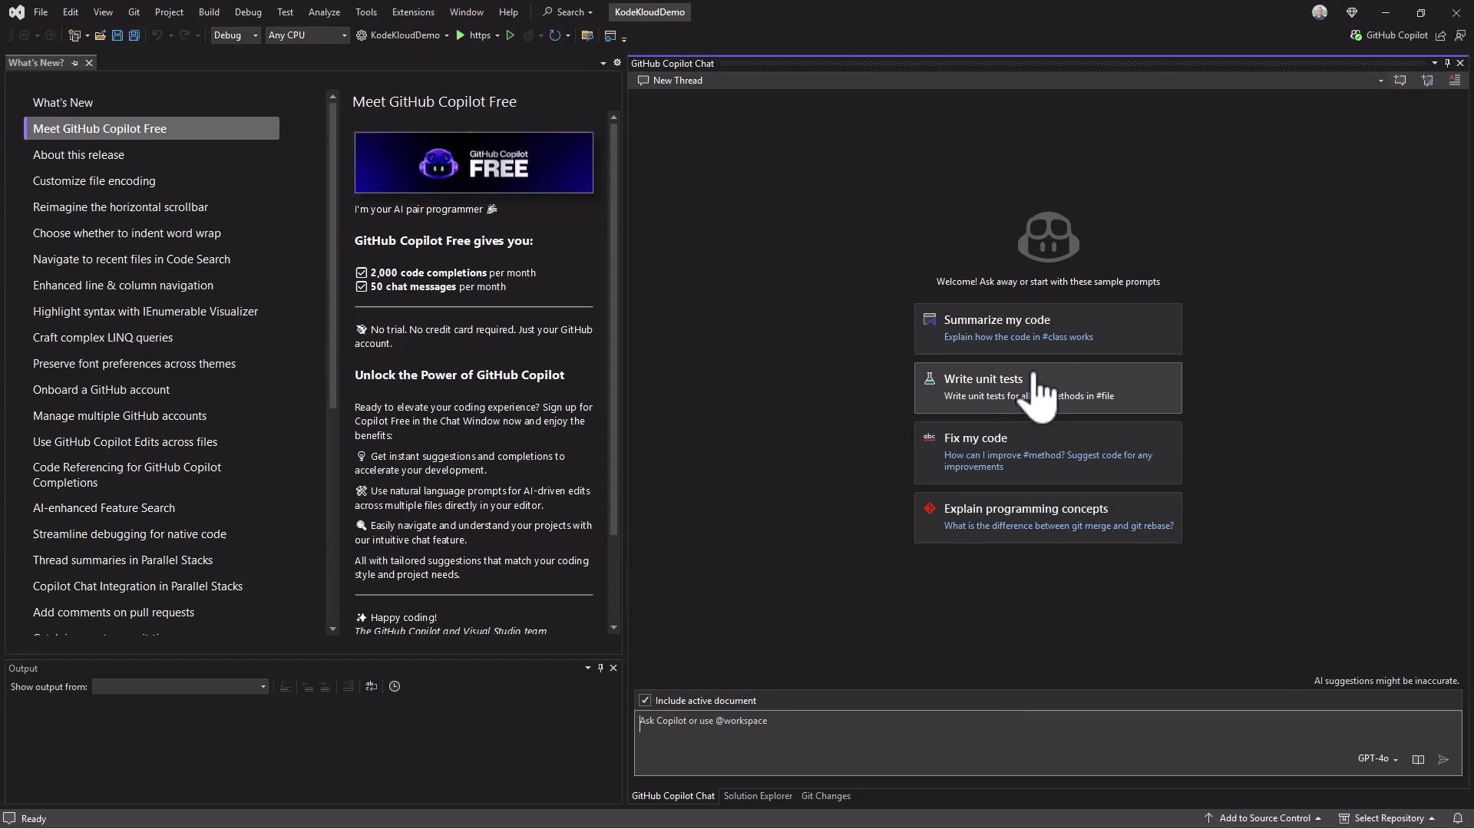1474x829 pixels.
Task: Select the Summarize my code prompt
Action: tap(1047, 329)
